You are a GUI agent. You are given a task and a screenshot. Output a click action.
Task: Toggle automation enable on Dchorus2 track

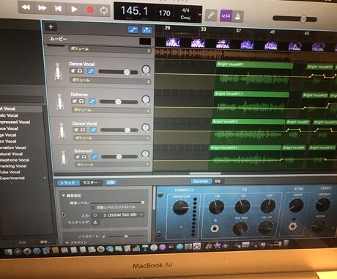(95, 156)
